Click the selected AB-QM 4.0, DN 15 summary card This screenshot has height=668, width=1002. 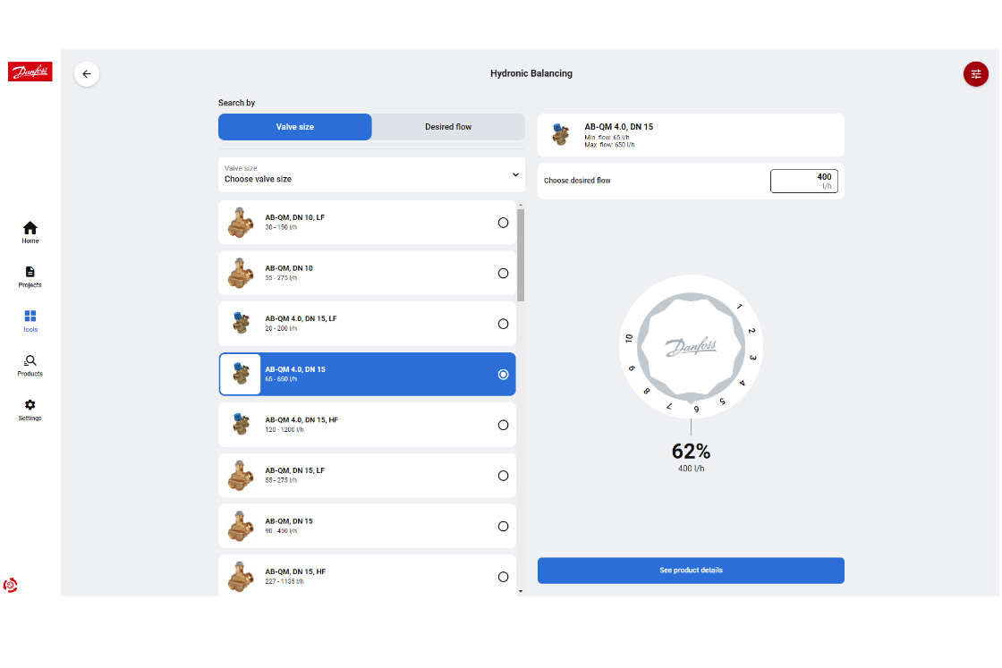pos(691,134)
